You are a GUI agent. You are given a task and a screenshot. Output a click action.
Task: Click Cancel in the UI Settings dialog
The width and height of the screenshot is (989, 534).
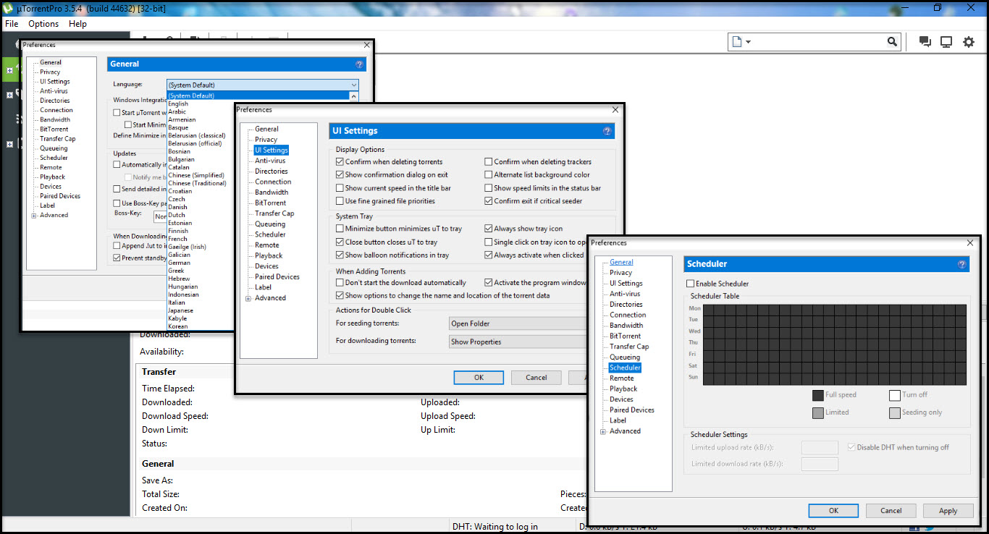pos(536,378)
